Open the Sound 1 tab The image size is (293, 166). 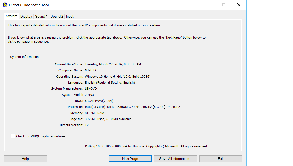click(x=41, y=16)
